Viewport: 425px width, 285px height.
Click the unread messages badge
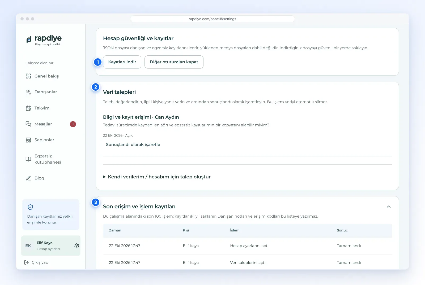click(x=73, y=124)
